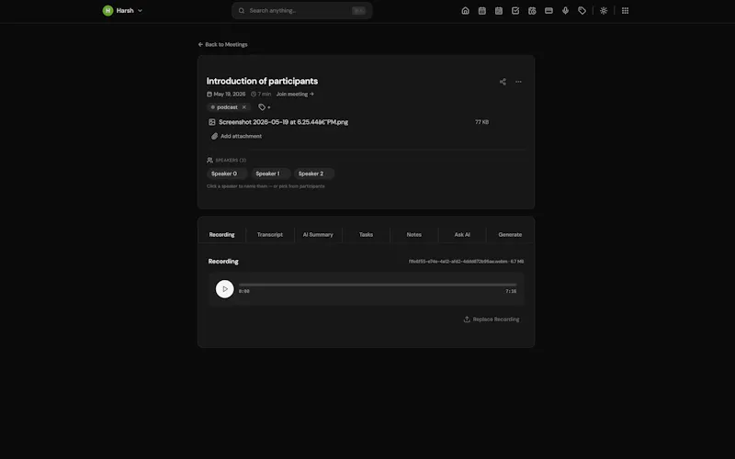The image size is (735, 459).
Task: Click the webm recording filename text
Action: [458, 262]
